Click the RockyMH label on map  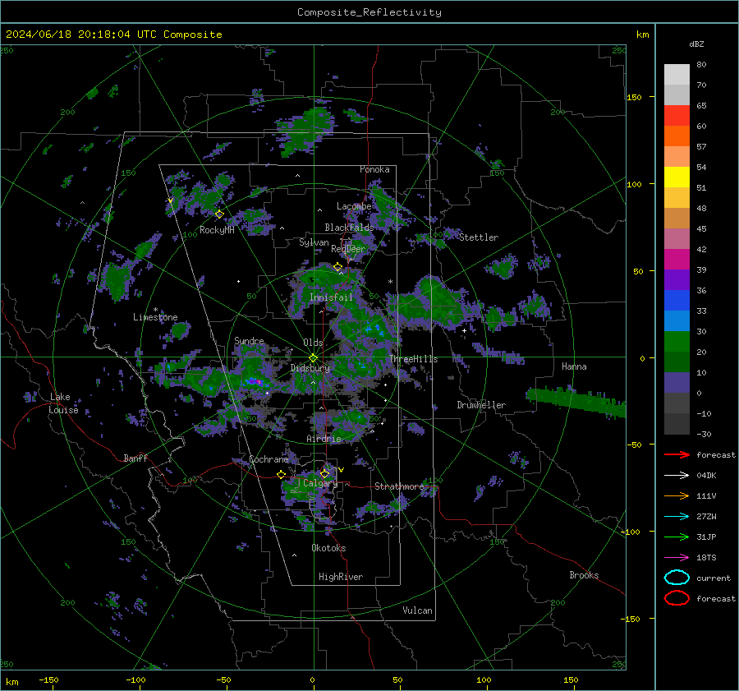coord(217,230)
